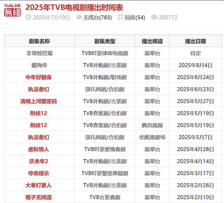The width and height of the screenshot is (224, 203).
Task: Select 翡翠台 cell in 非常检控观 row
Action: tap(152, 53)
